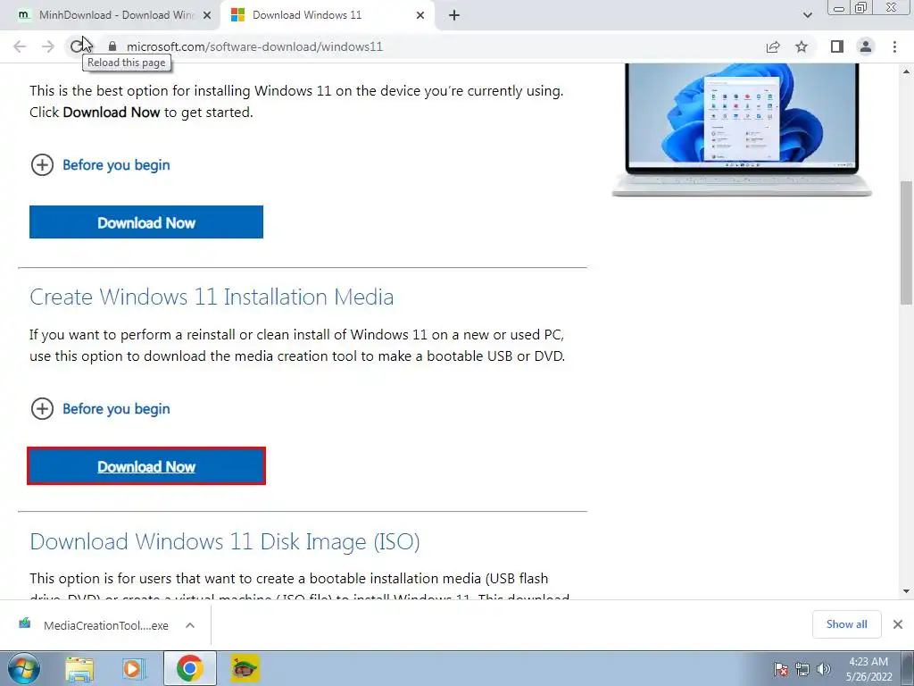Click the first Download Now button
Image resolution: width=914 pixels, height=686 pixels.
(x=146, y=222)
